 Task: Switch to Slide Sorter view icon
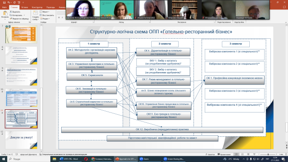pyautogui.click(x=242, y=154)
